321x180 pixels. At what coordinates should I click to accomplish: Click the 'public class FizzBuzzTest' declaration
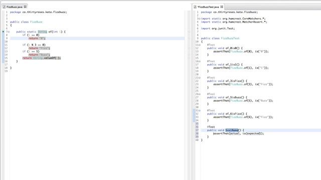[220, 38]
